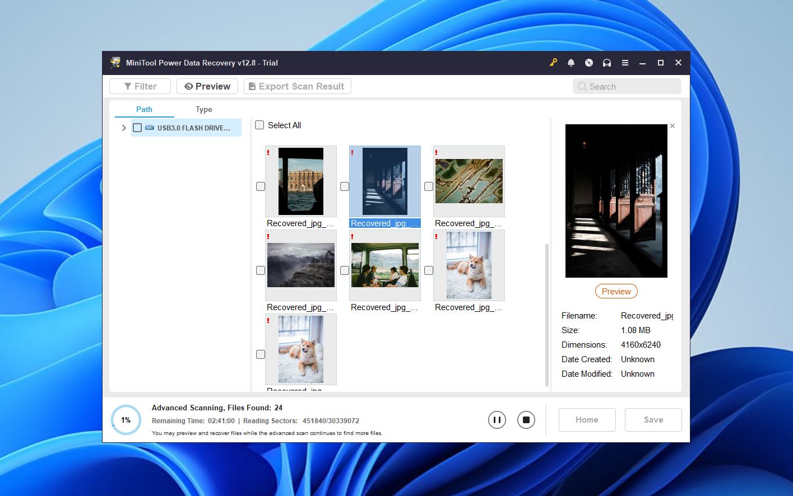Pause the advanced scan
793x496 pixels.
tap(497, 420)
